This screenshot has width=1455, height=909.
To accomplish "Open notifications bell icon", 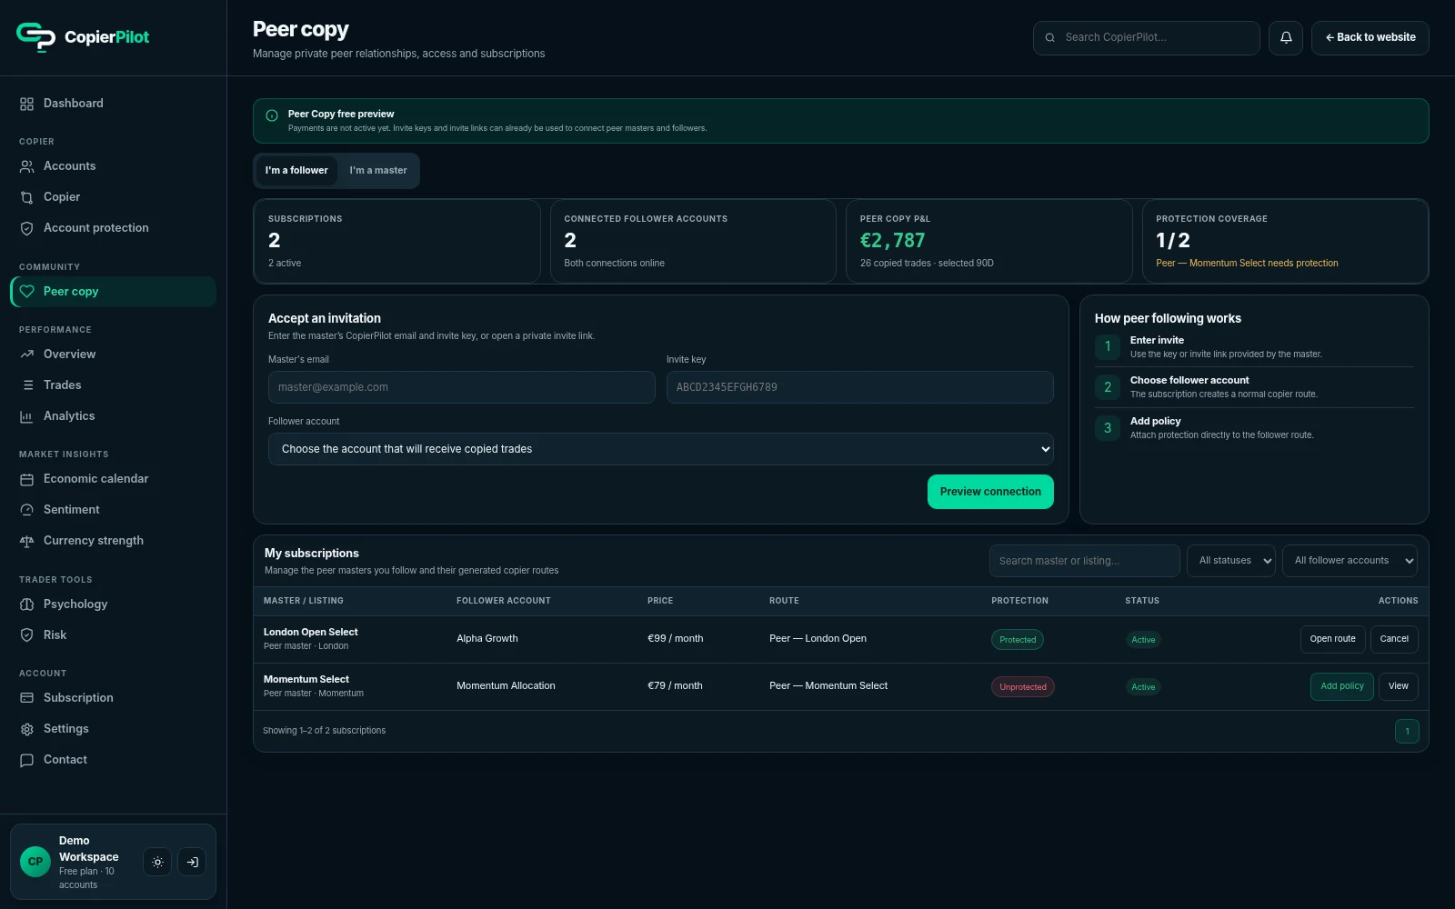I will [1286, 38].
